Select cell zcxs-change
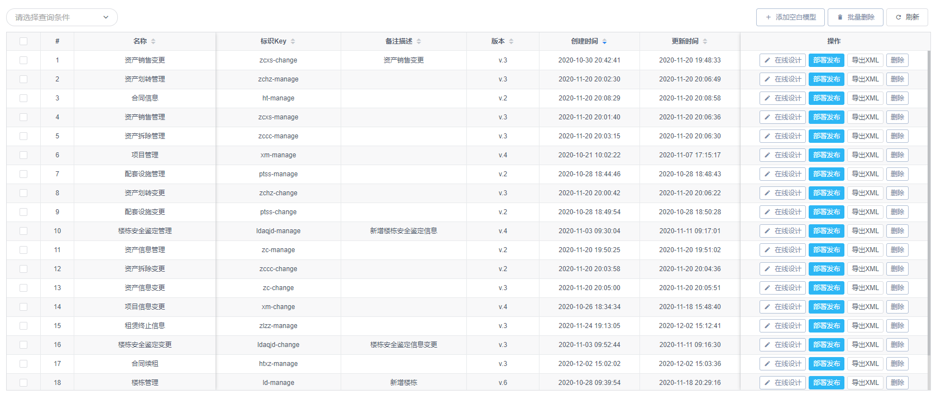936x395 pixels. [278, 60]
